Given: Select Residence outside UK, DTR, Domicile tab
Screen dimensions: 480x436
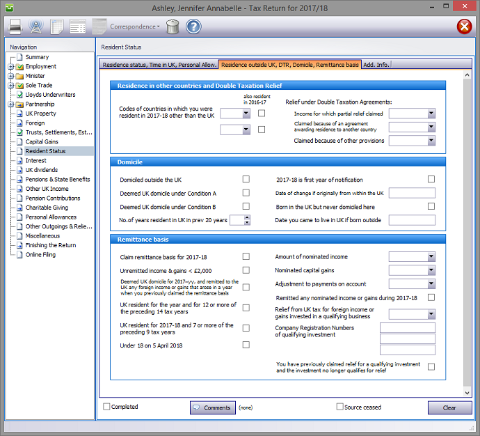Looking at the screenshot, I should coord(290,65).
